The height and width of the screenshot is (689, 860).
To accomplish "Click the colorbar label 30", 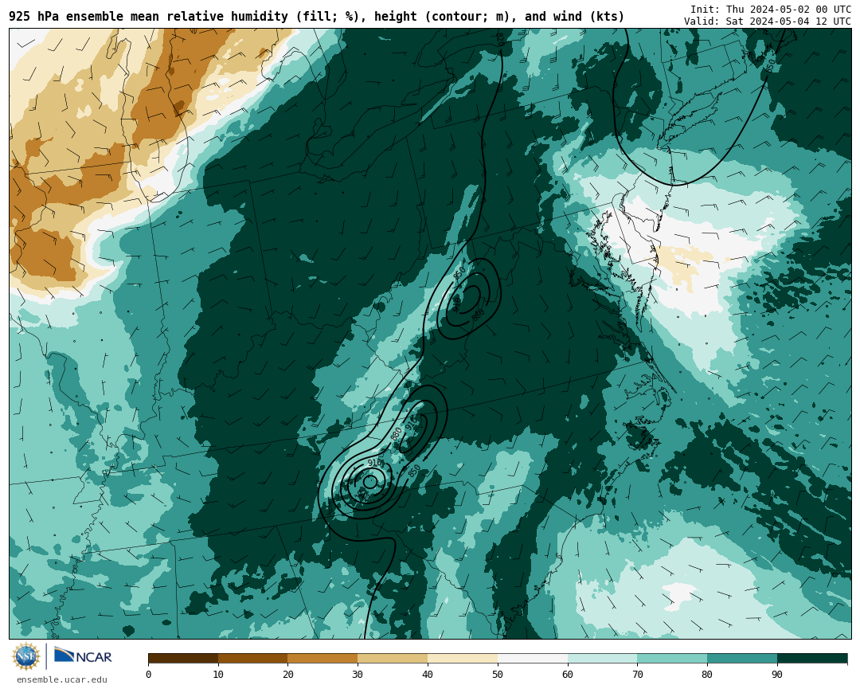I will (358, 674).
